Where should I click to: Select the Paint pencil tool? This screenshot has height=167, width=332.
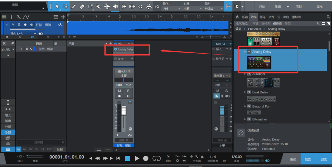[x=74, y=6]
